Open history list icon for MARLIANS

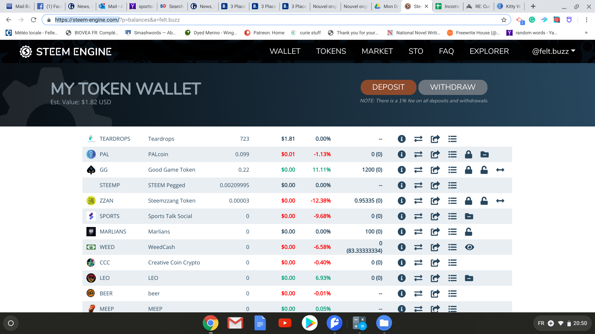click(x=452, y=232)
